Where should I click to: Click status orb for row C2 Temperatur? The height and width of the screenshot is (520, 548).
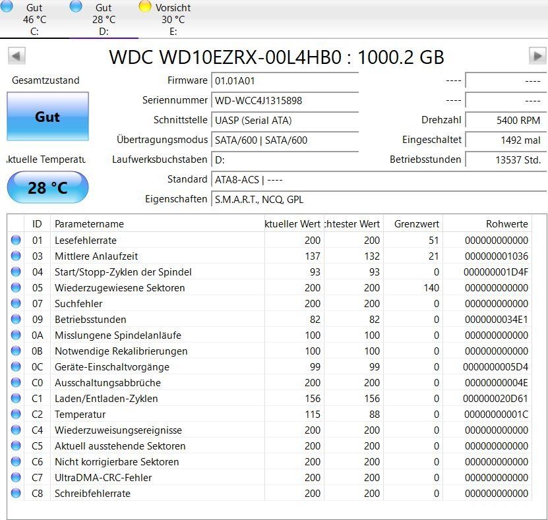point(16,414)
